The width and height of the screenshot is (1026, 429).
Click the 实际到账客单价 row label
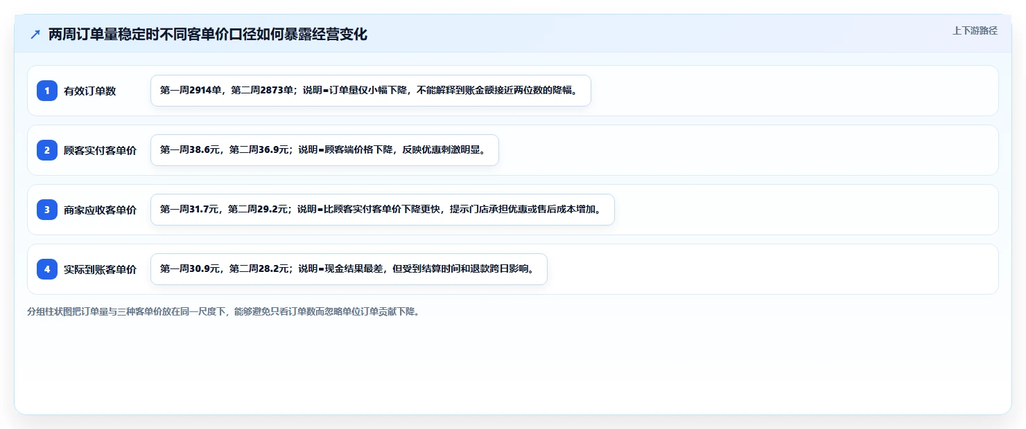click(x=100, y=269)
